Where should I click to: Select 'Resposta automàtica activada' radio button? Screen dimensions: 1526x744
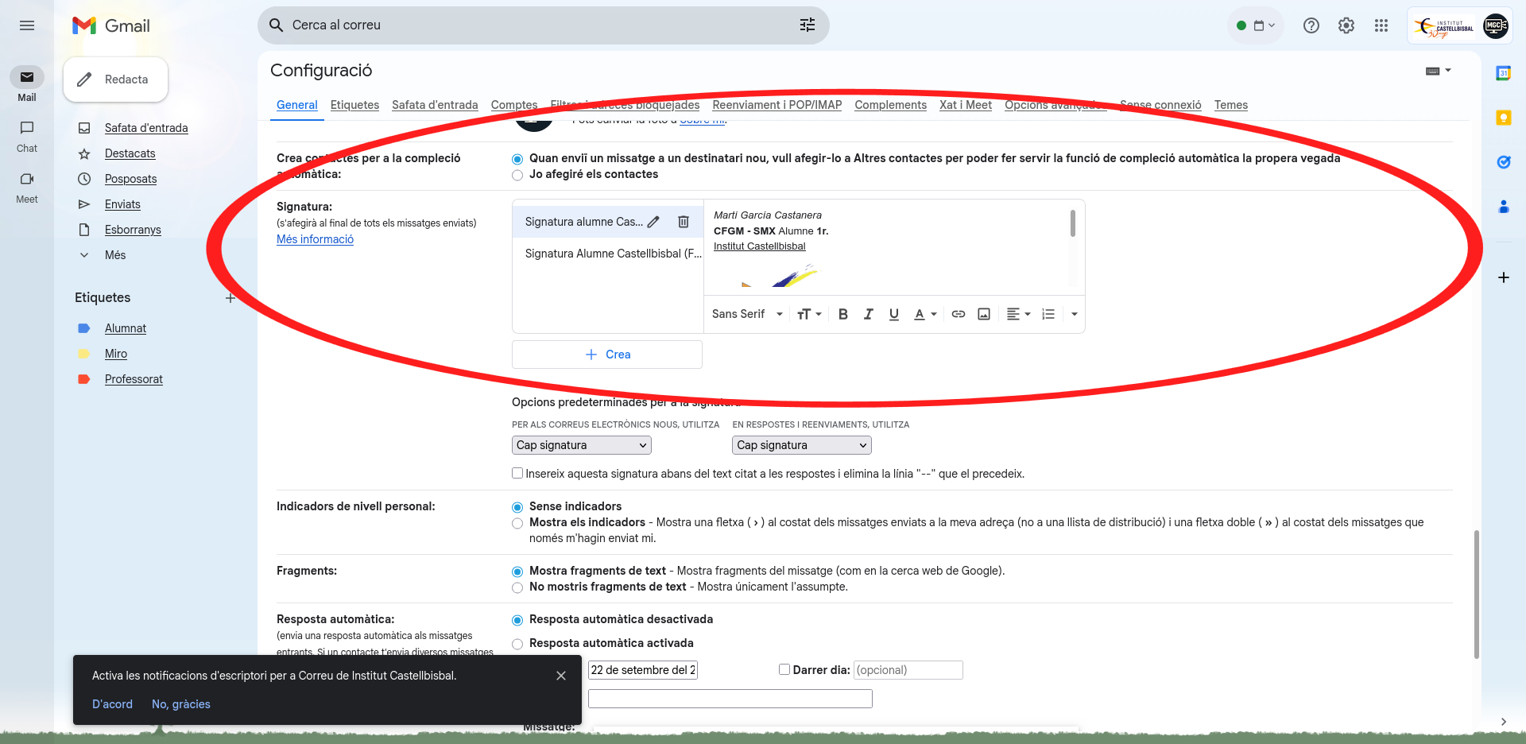[517, 644]
